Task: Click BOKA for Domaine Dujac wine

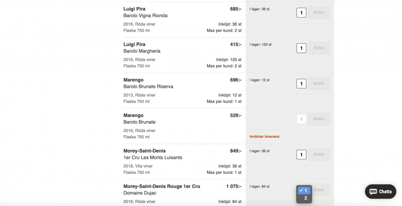Action: (321, 190)
